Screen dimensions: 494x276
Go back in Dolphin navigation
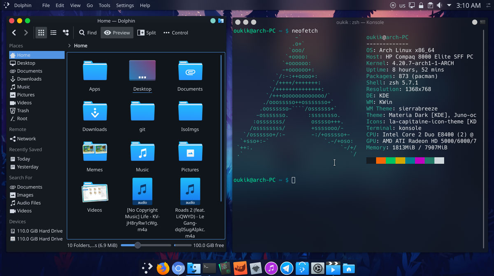(14, 33)
